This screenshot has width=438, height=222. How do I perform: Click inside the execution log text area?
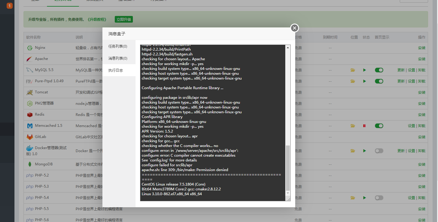coord(213,123)
